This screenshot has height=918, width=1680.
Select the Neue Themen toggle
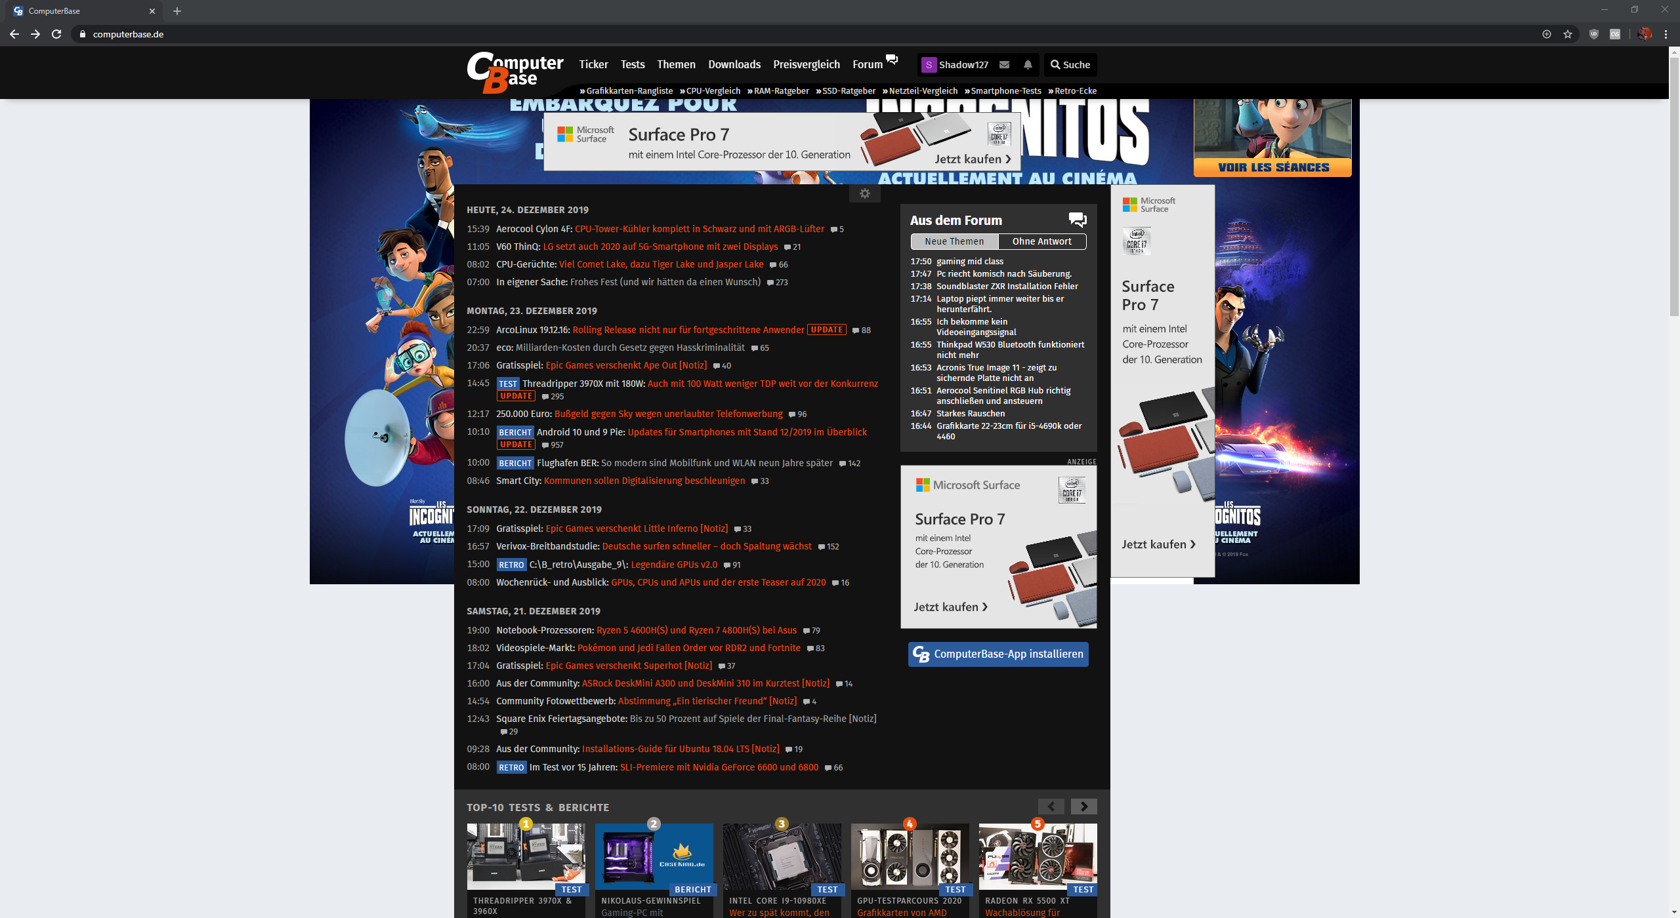(x=954, y=241)
